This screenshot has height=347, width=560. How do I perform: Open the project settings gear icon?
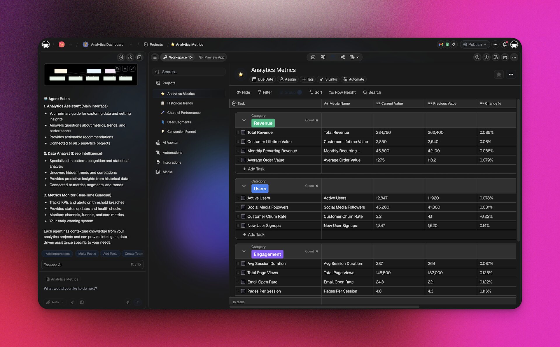point(487,57)
